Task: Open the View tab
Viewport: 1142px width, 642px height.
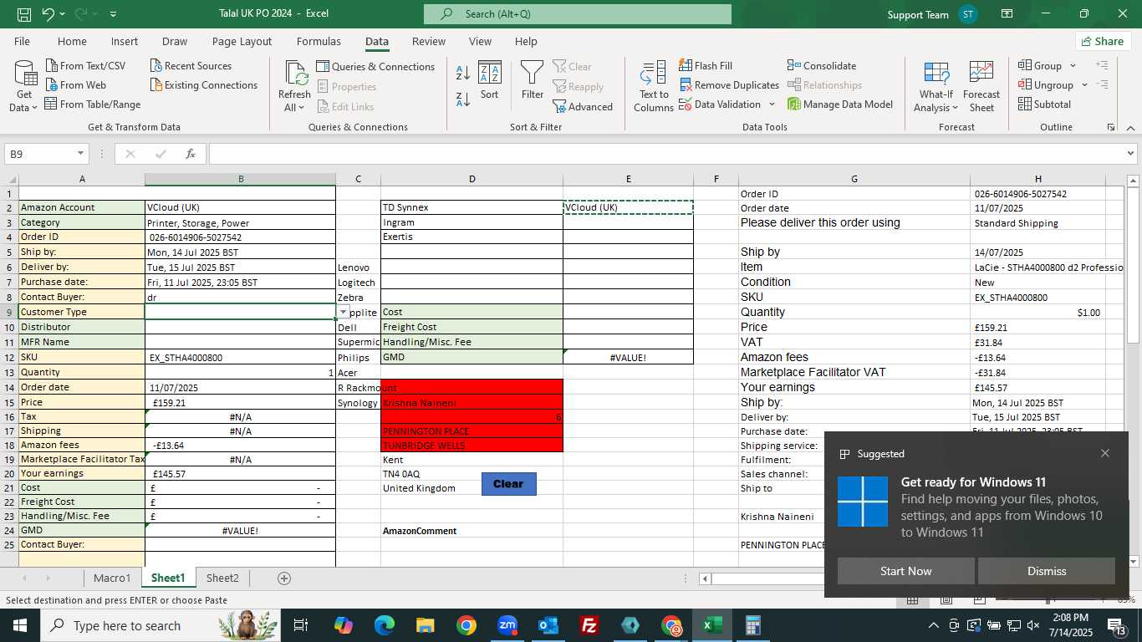Action: (480, 41)
